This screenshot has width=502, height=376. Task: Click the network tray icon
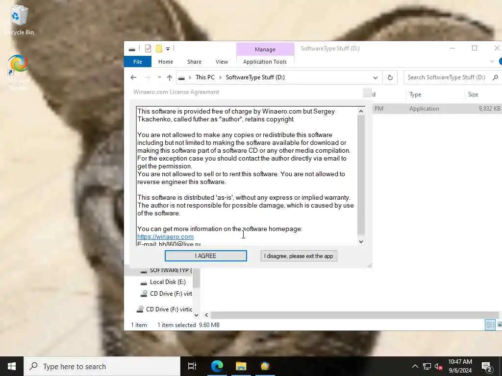(x=427, y=366)
